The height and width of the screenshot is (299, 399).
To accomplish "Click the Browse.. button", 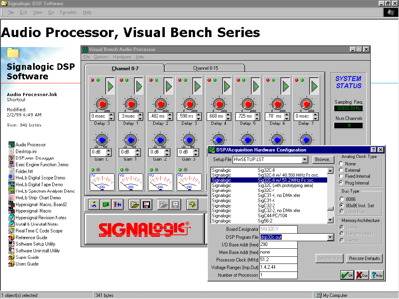I will pyautogui.click(x=323, y=160).
